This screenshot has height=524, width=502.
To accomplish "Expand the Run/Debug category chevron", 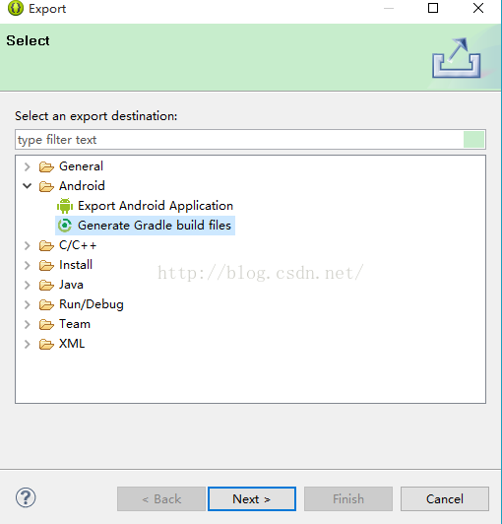I will click(27, 304).
